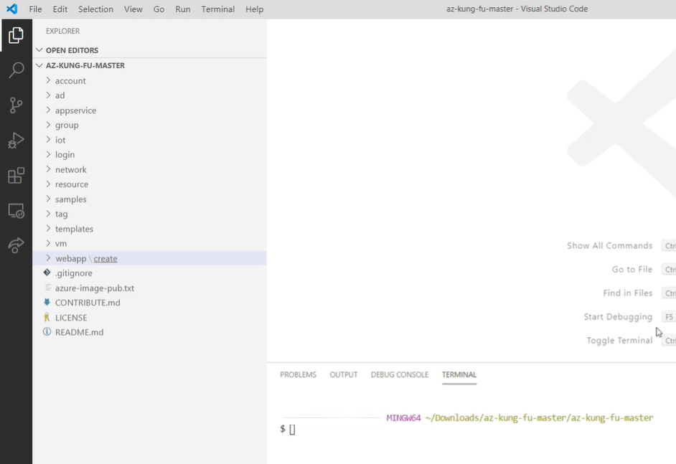Open the azure-image-pub.txt file
676x464 pixels.
(x=94, y=288)
